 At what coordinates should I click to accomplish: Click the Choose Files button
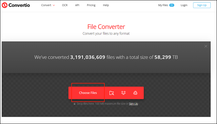click(x=88, y=93)
